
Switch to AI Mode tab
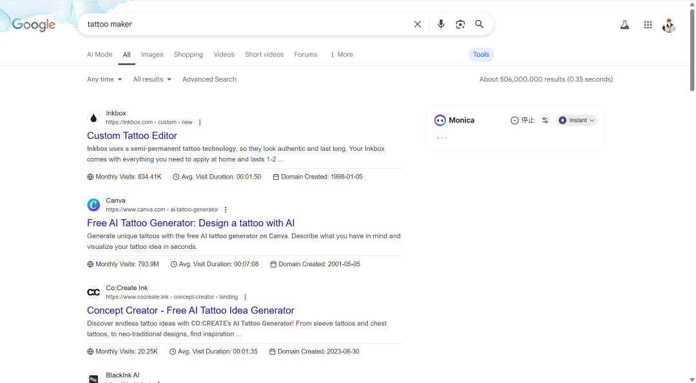[99, 54]
